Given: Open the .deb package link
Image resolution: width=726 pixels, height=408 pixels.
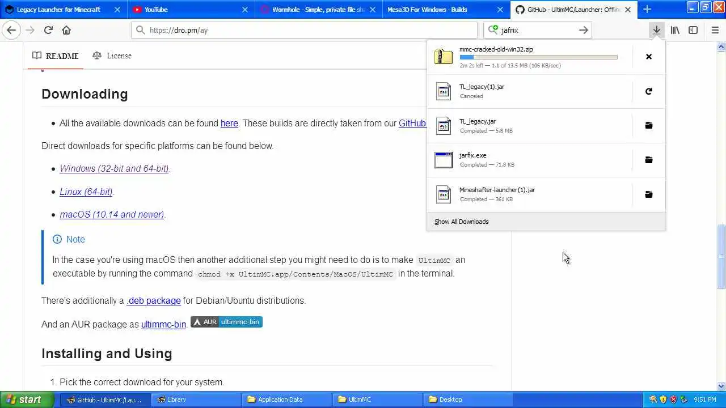Looking at the screenshot, I should [154, 300].
